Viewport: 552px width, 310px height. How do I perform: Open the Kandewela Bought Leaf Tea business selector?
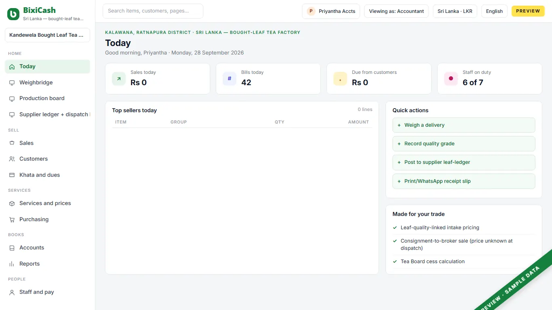click(47, 35)
